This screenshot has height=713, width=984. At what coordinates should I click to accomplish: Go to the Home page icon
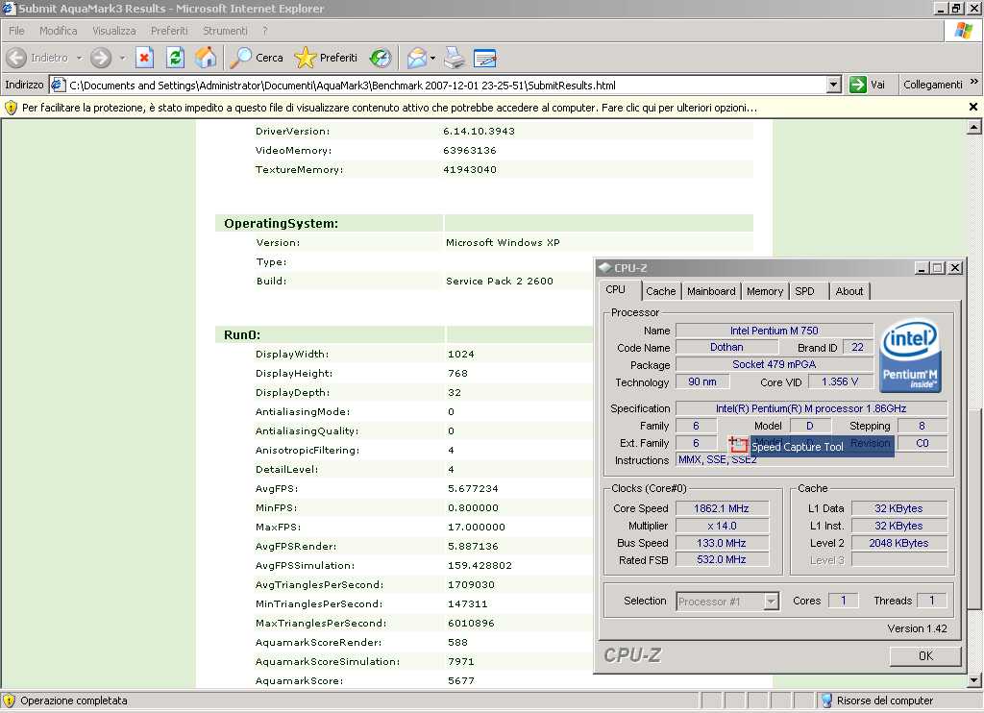click(206, 58)
